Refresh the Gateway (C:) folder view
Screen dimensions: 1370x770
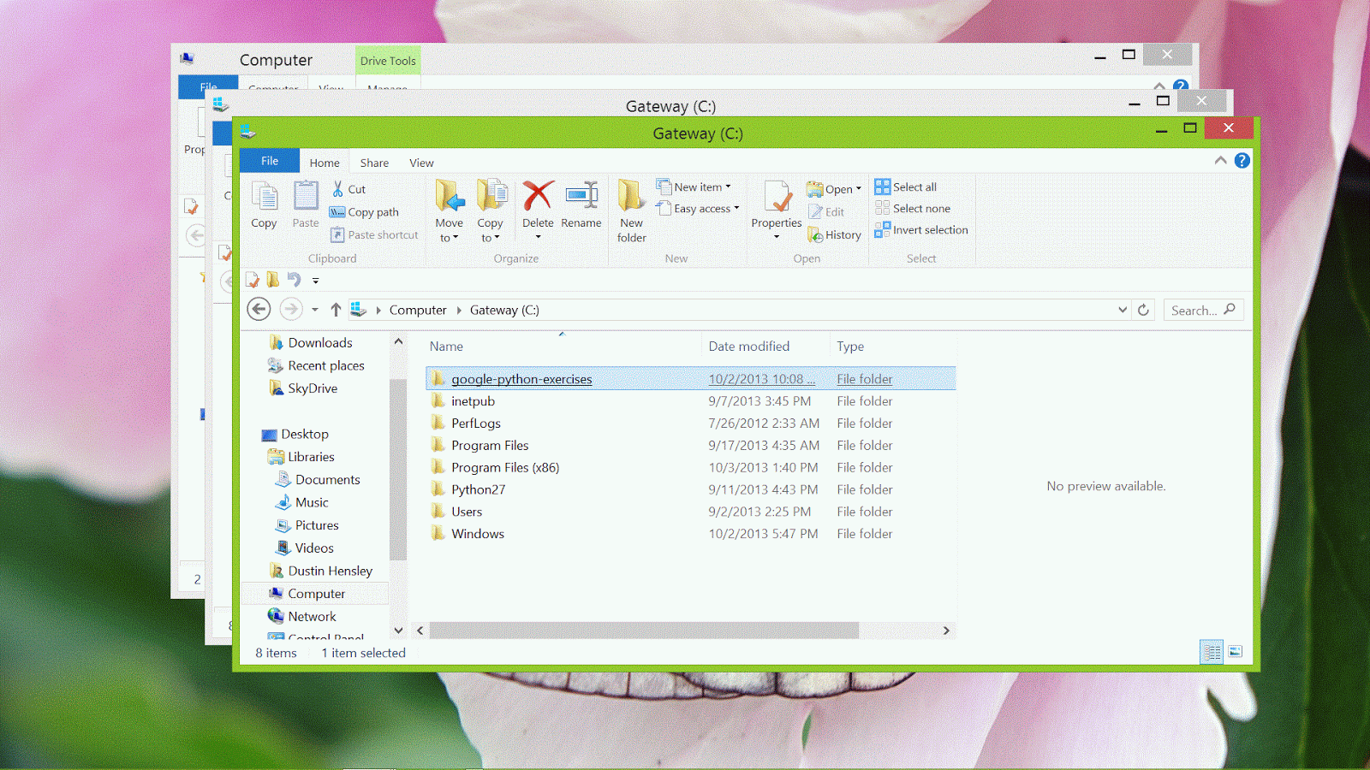(x=1143, y=310)
